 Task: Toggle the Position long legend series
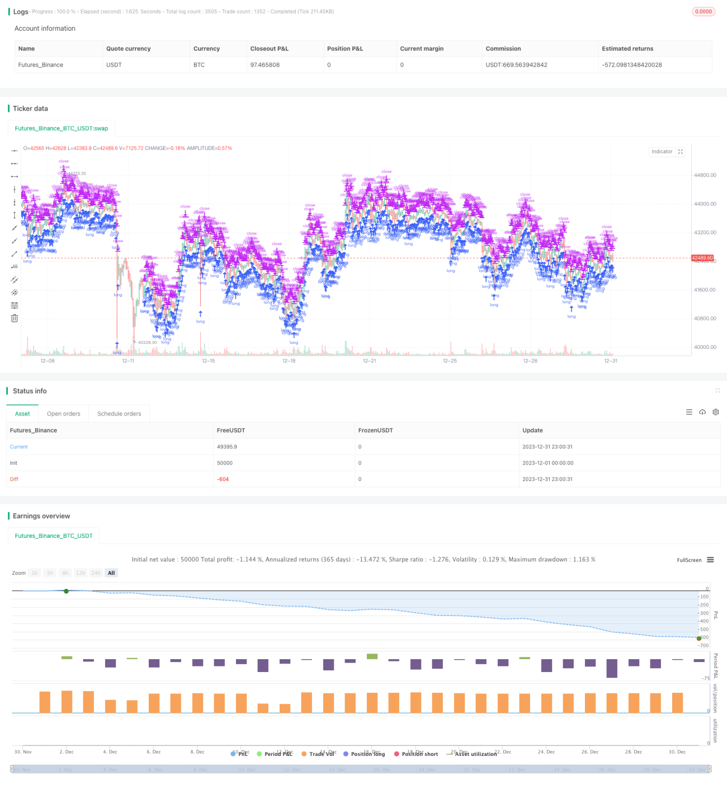coord(364,754)
